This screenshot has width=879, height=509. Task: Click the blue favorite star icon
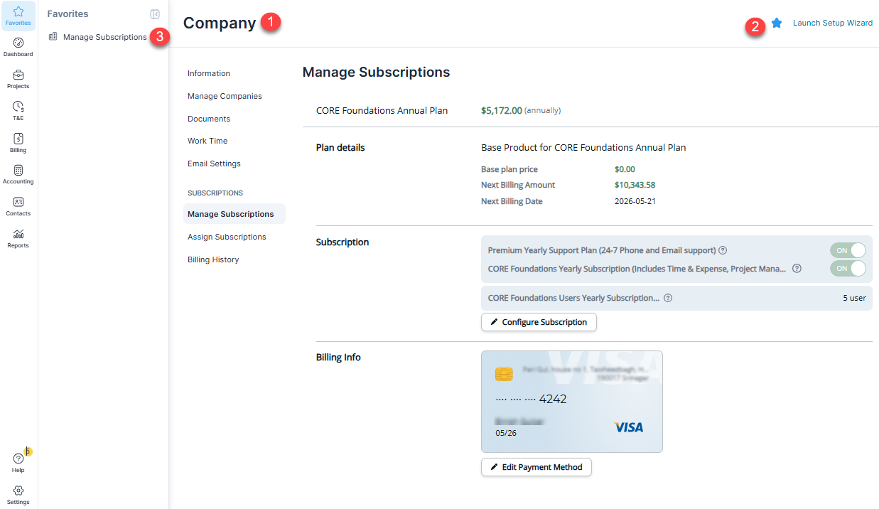[x=777, y=23]
